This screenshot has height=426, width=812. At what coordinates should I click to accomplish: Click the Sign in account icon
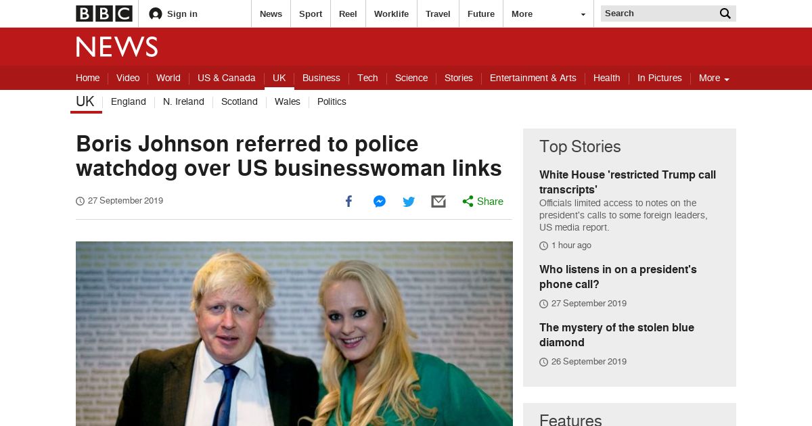156,14
